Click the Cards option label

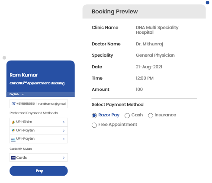[22, 157]
